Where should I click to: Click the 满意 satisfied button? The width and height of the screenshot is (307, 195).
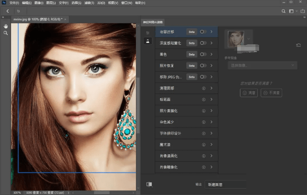click(249, 93)
